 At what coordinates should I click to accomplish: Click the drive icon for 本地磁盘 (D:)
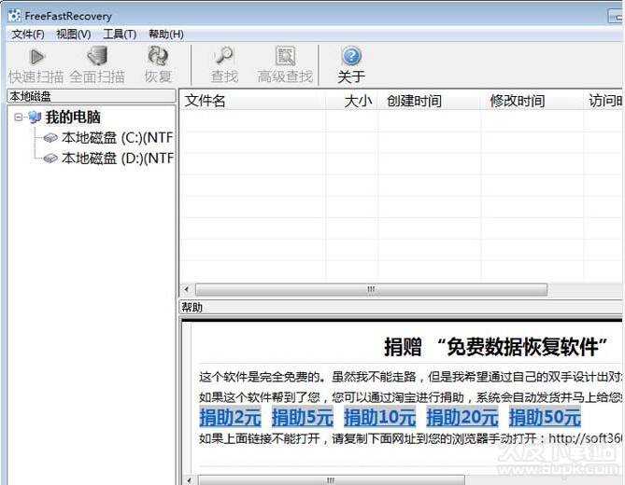tap(50, 159)
